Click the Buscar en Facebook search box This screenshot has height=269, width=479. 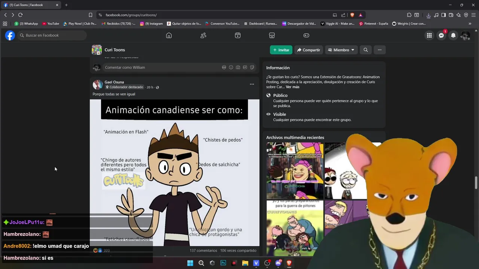[x=52, y=35]
